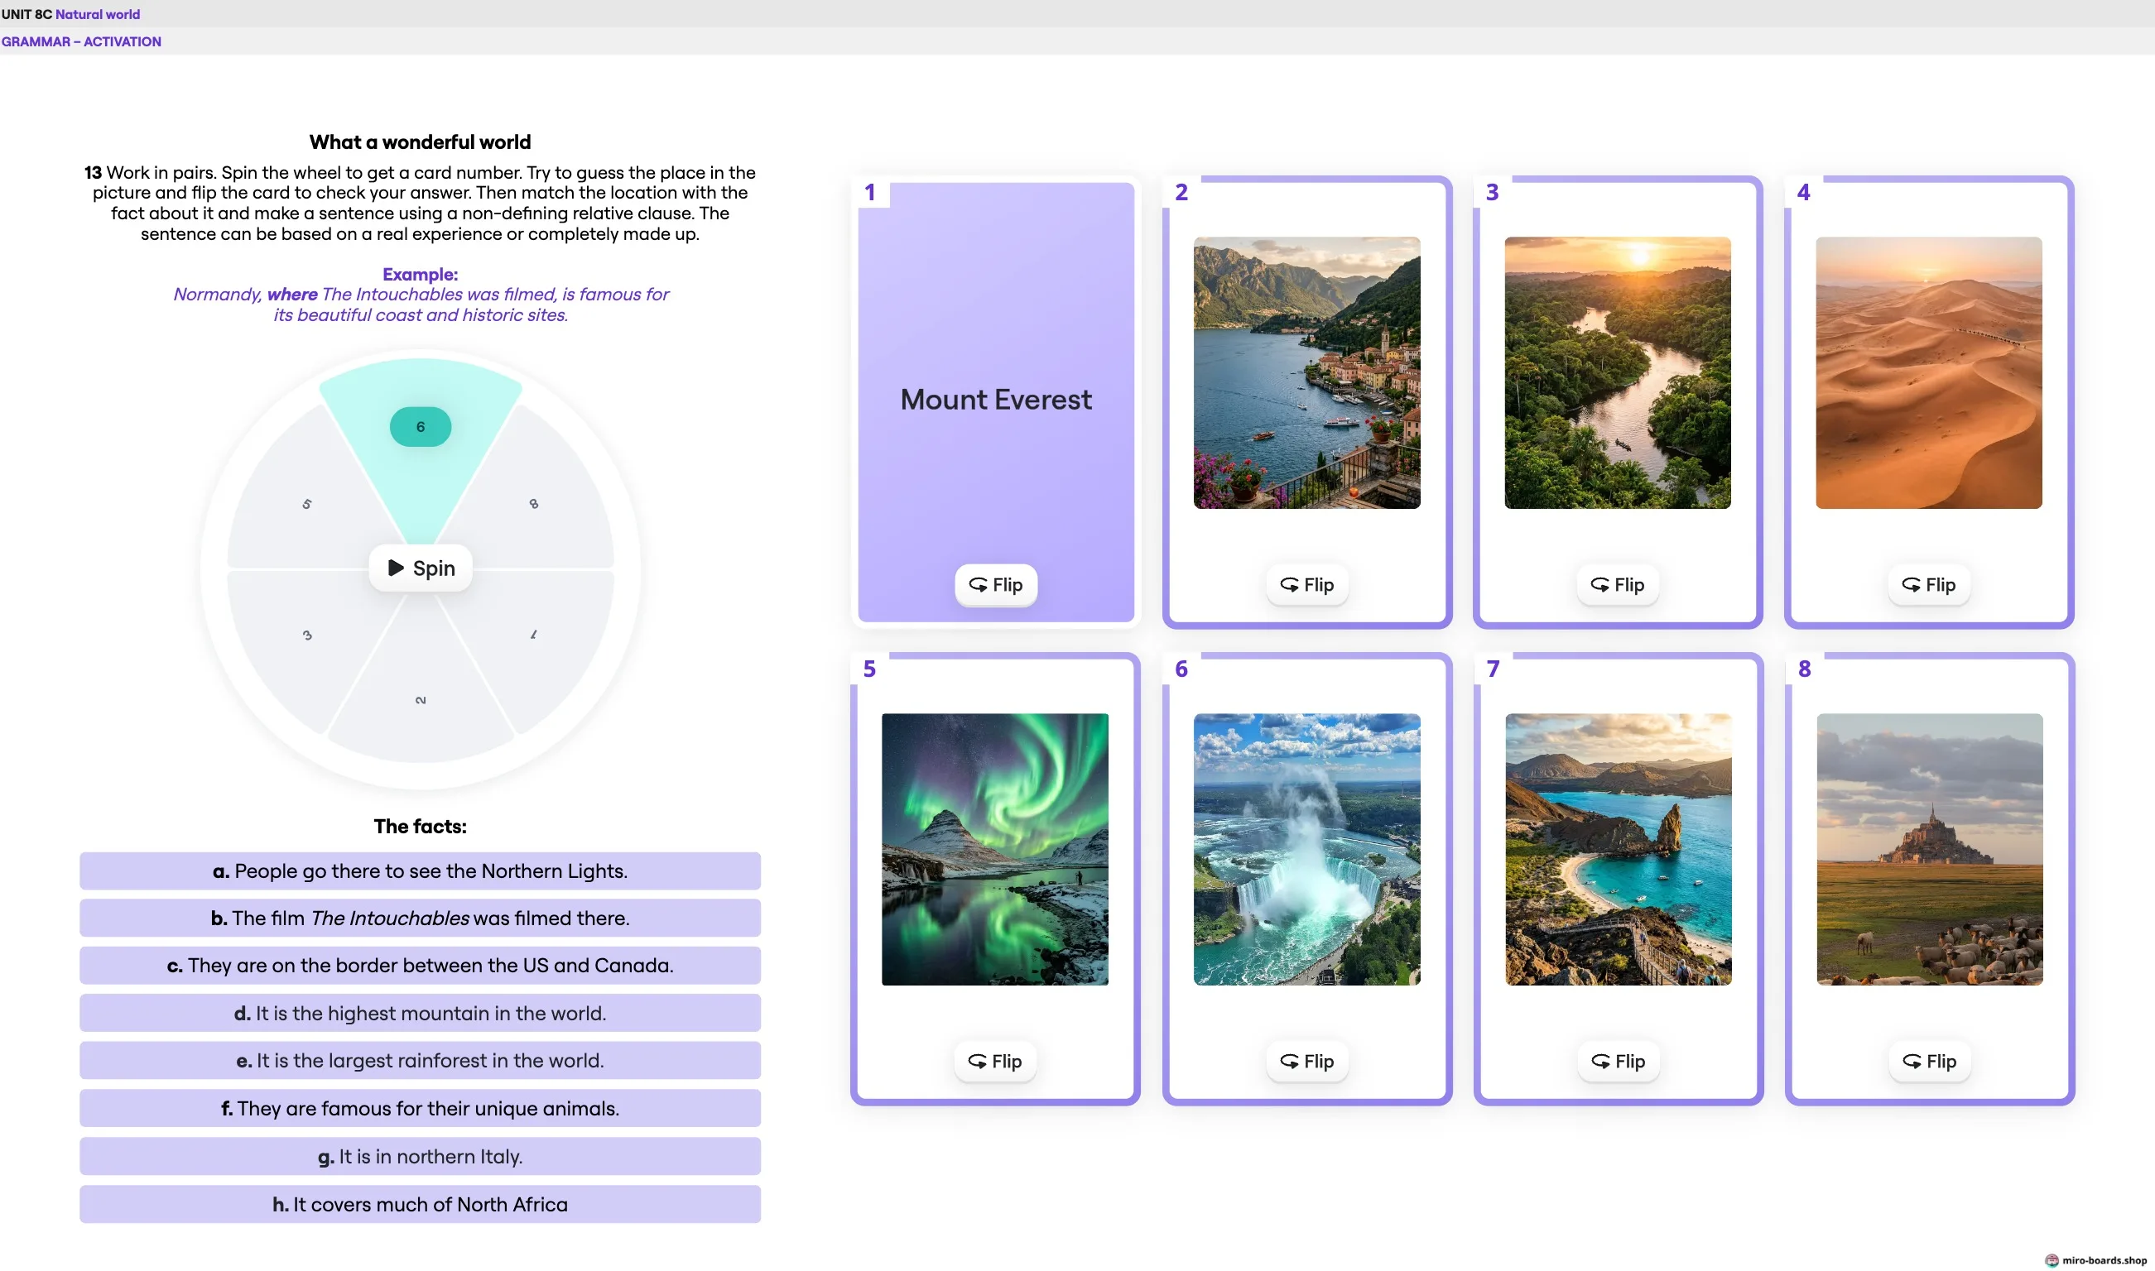This screenshot has width=2155, height=1271.
Task: Click the 'UNIT 8C Natural world' header
Action: [x=70, y=14]
